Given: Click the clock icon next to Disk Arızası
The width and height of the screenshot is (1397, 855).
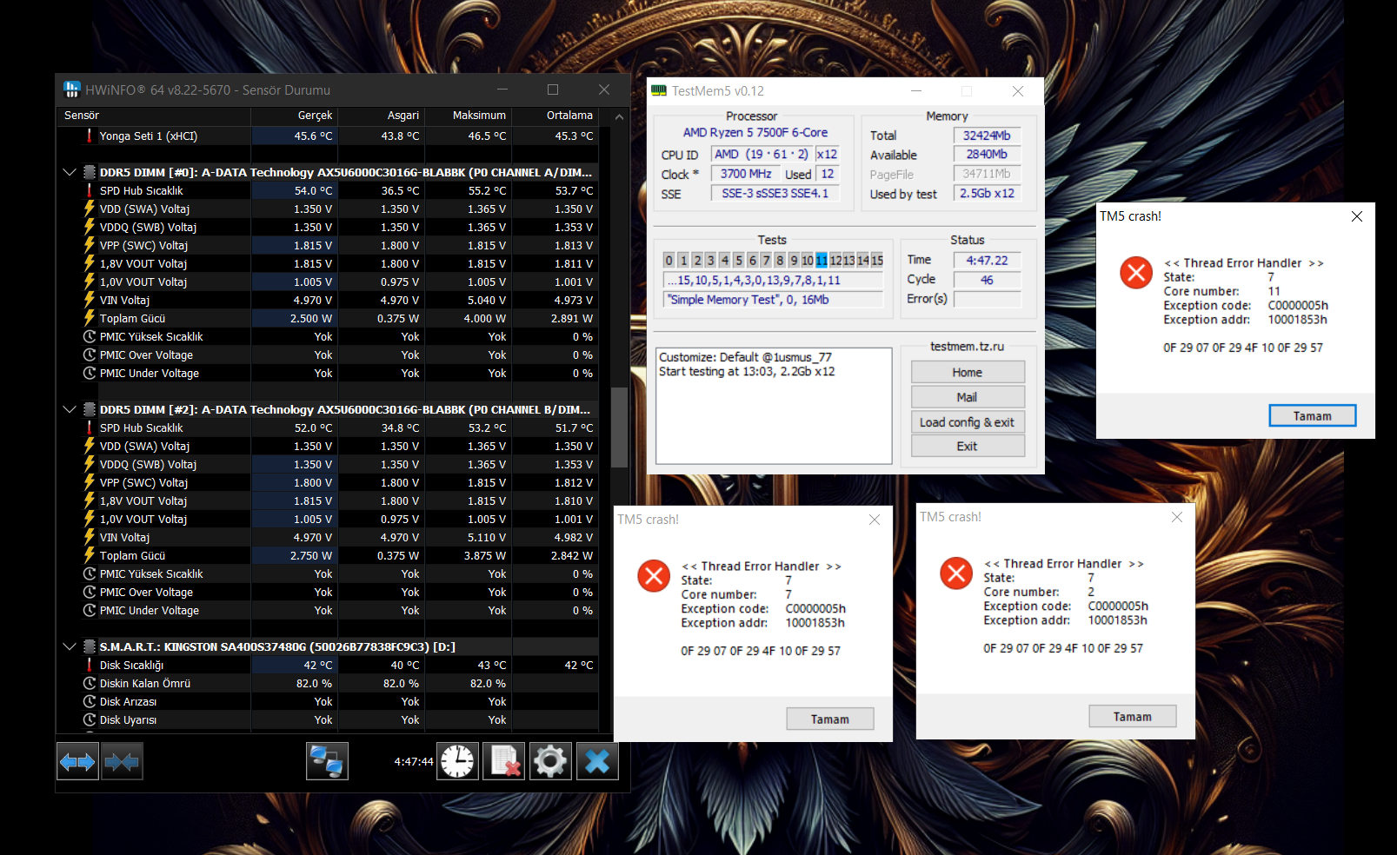Looking at the screenshot, I should (x=89, y=701).
